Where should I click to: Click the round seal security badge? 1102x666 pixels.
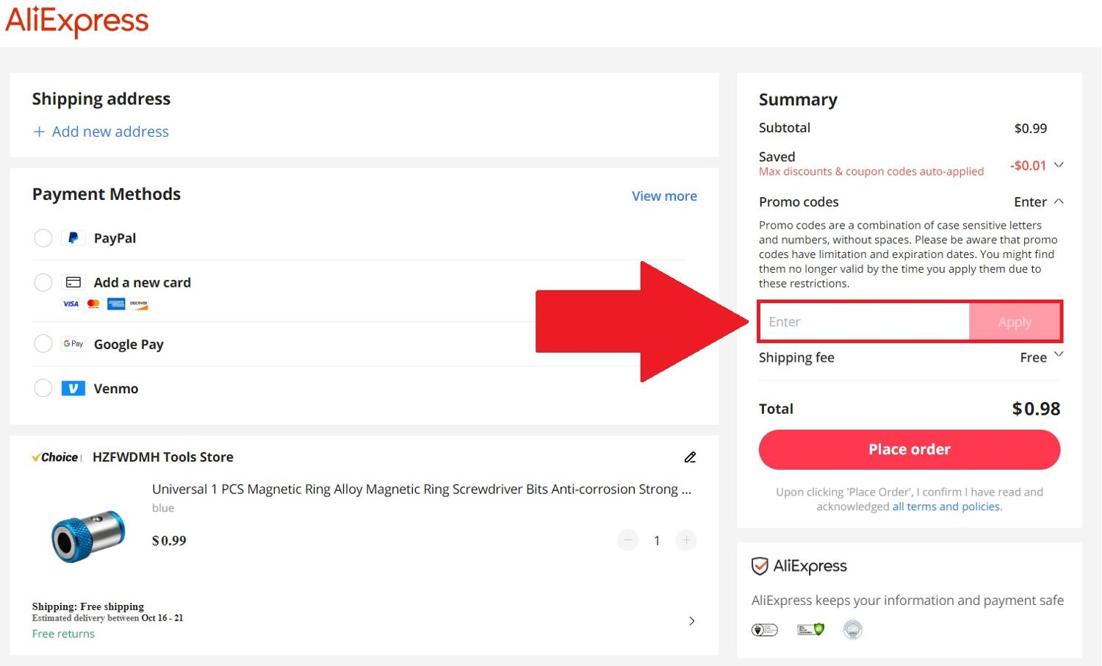[x=852, y=629]
